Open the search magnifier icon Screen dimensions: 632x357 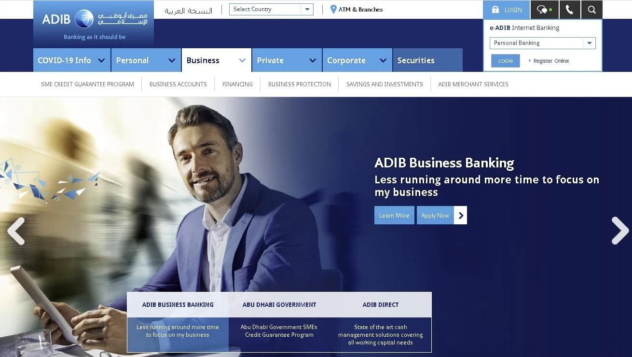(x=591, y=10)
